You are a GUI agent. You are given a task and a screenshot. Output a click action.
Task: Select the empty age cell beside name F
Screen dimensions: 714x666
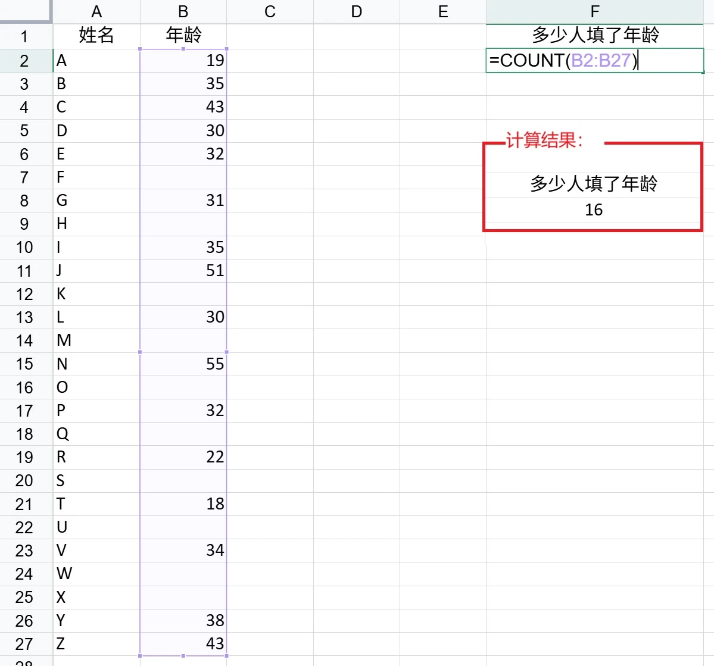(183, 177)
